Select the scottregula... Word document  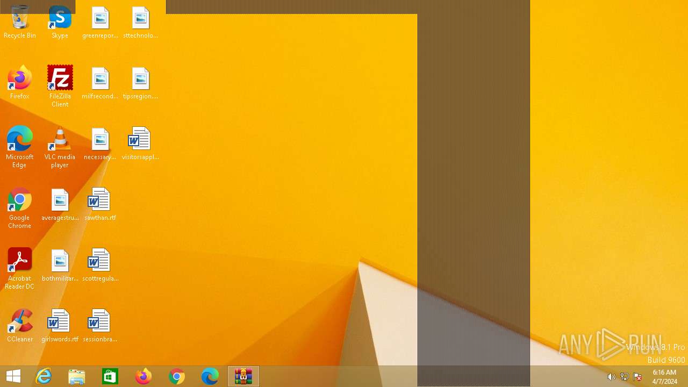coord(100,264)
